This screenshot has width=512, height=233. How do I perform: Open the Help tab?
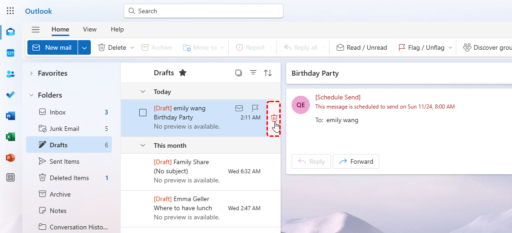(x=117, y=29)
